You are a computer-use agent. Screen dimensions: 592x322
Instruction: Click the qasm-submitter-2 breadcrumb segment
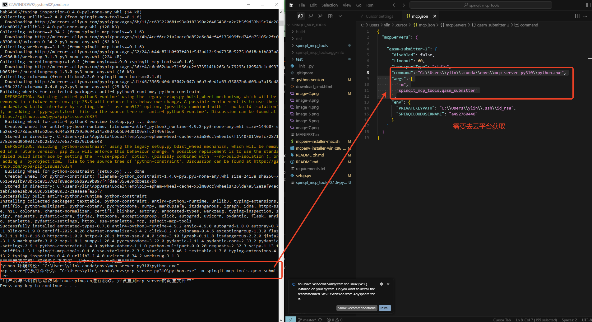(x=491, y=25)
